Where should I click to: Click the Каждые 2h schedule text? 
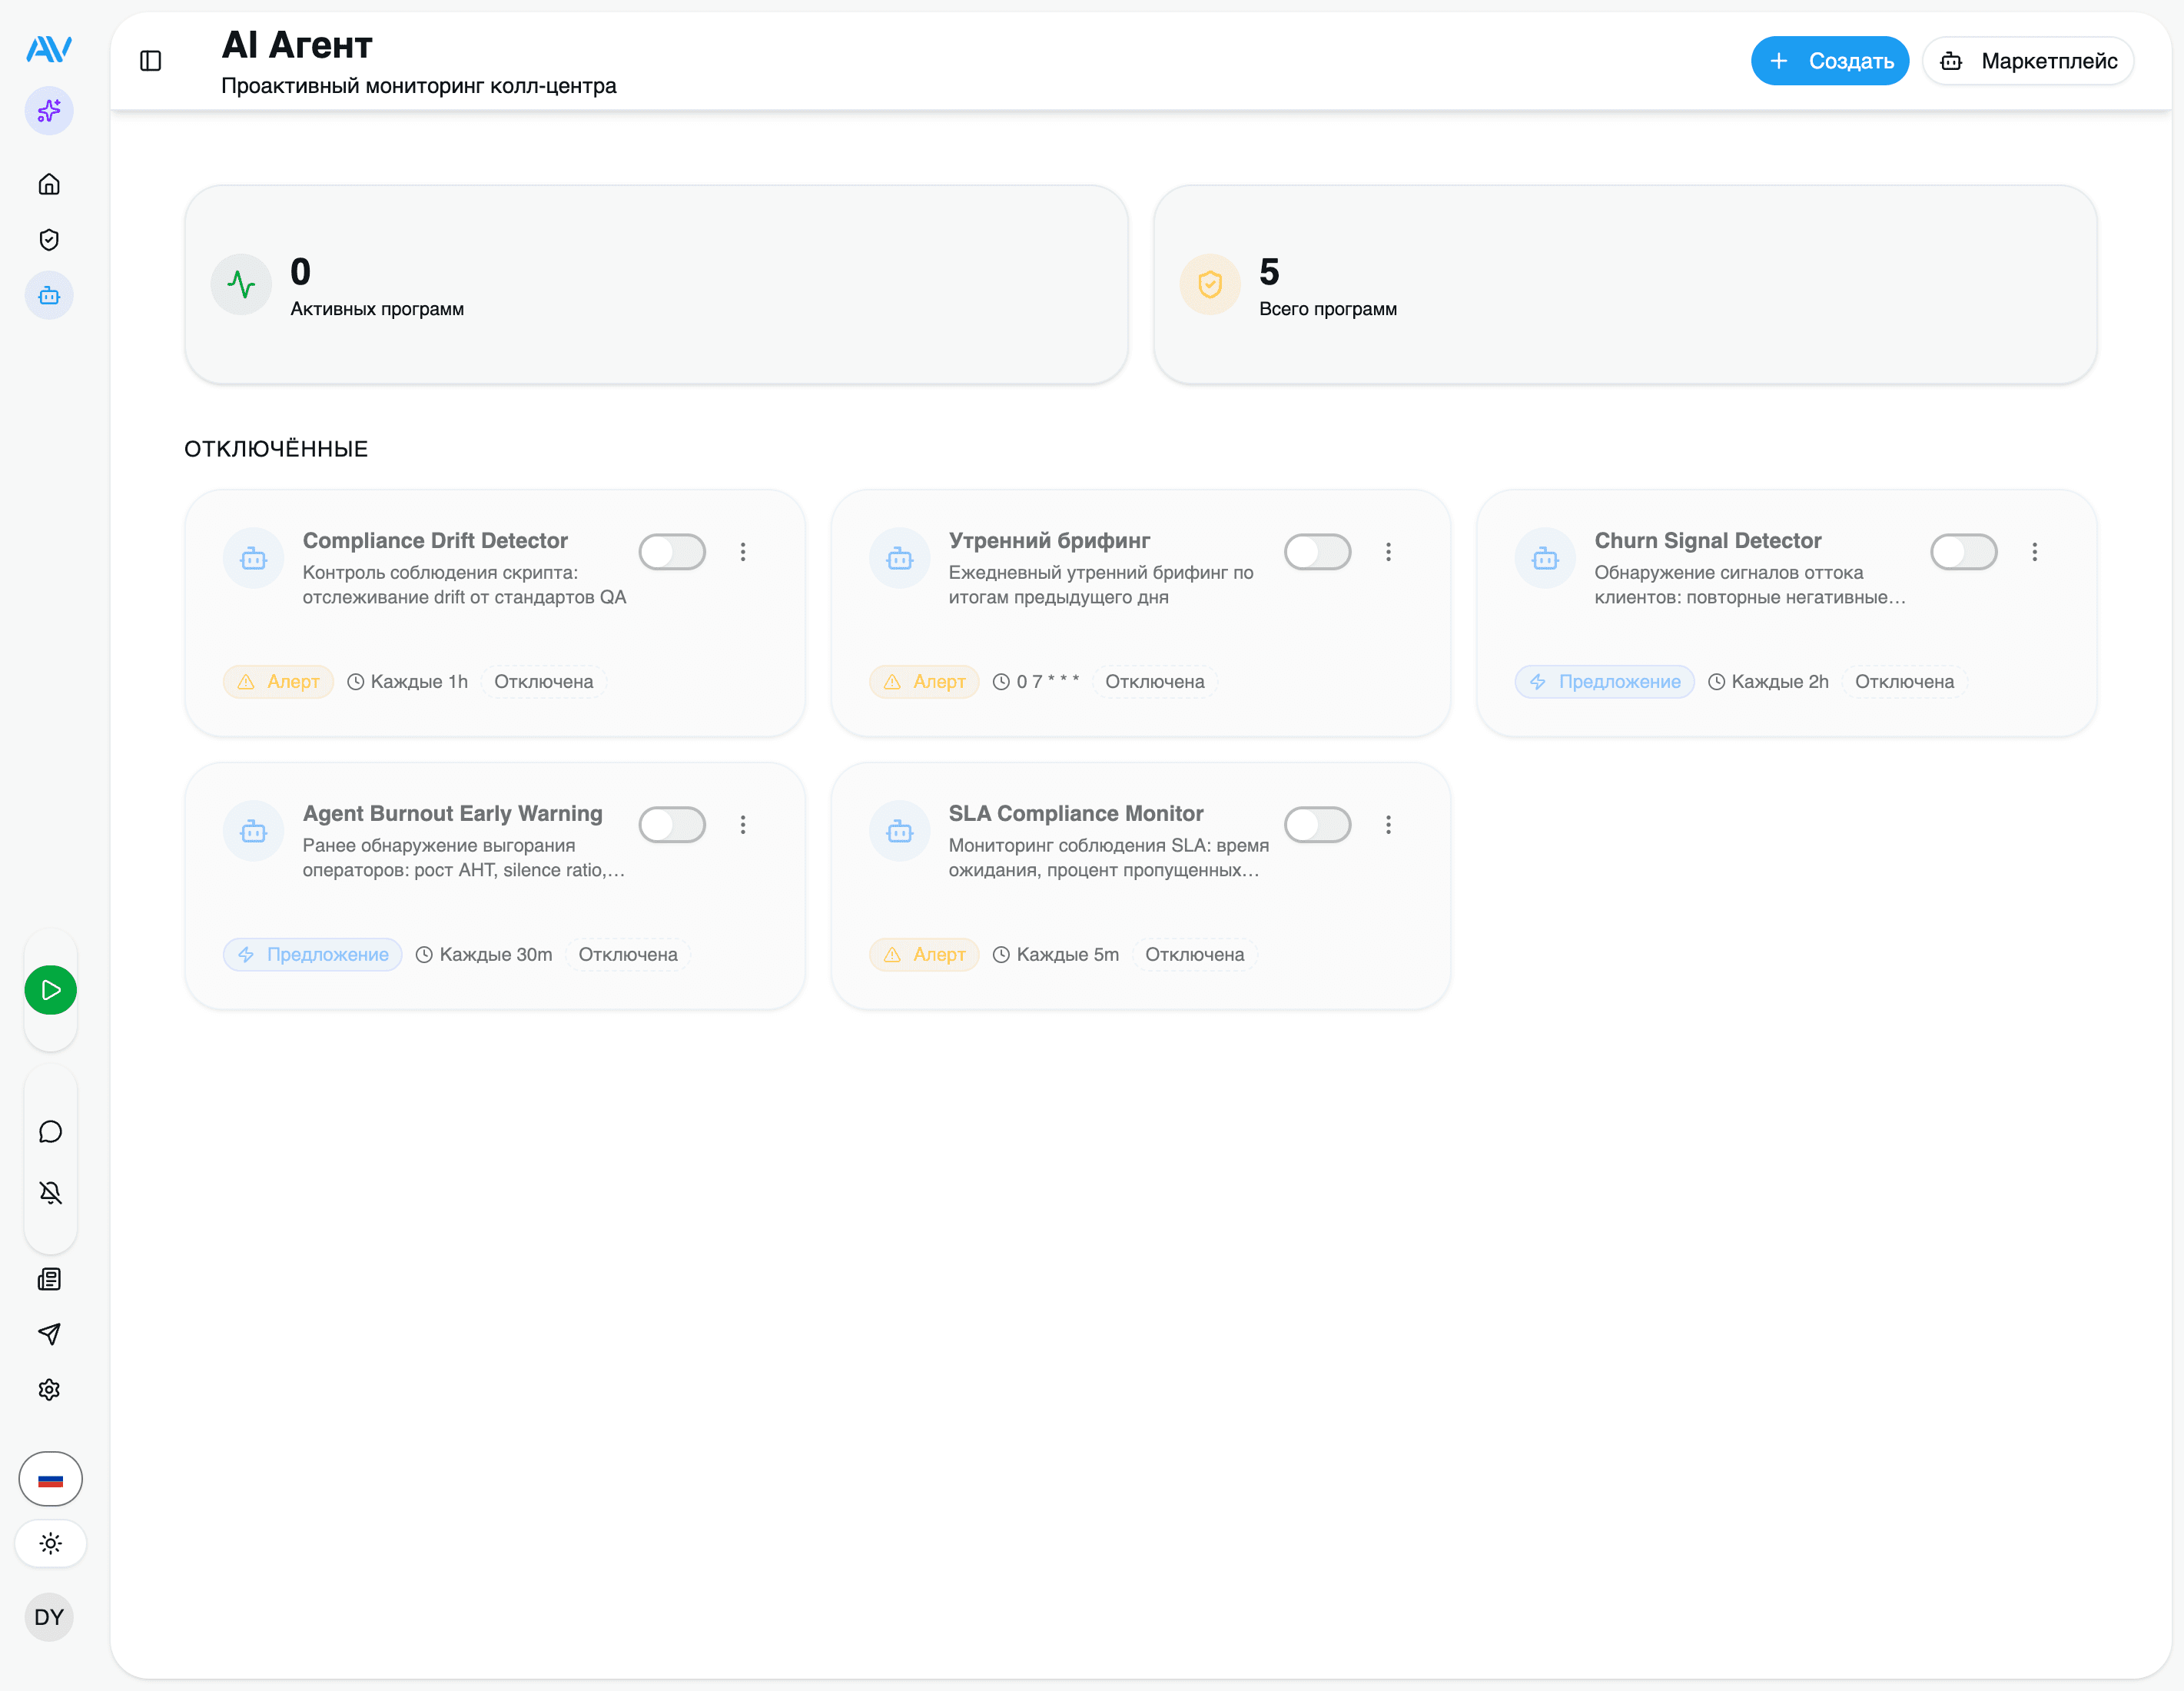[x=1780, y=682]
